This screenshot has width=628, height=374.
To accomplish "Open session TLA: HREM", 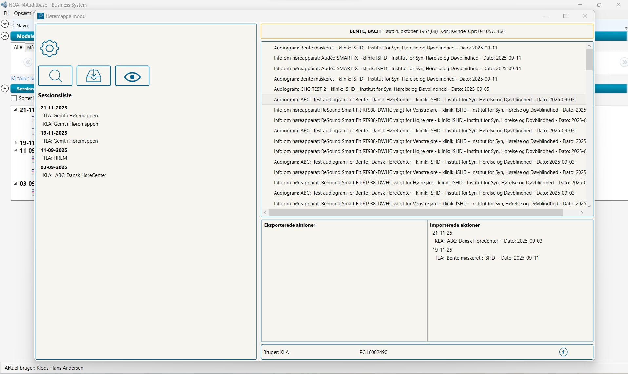I will (55, 158).
